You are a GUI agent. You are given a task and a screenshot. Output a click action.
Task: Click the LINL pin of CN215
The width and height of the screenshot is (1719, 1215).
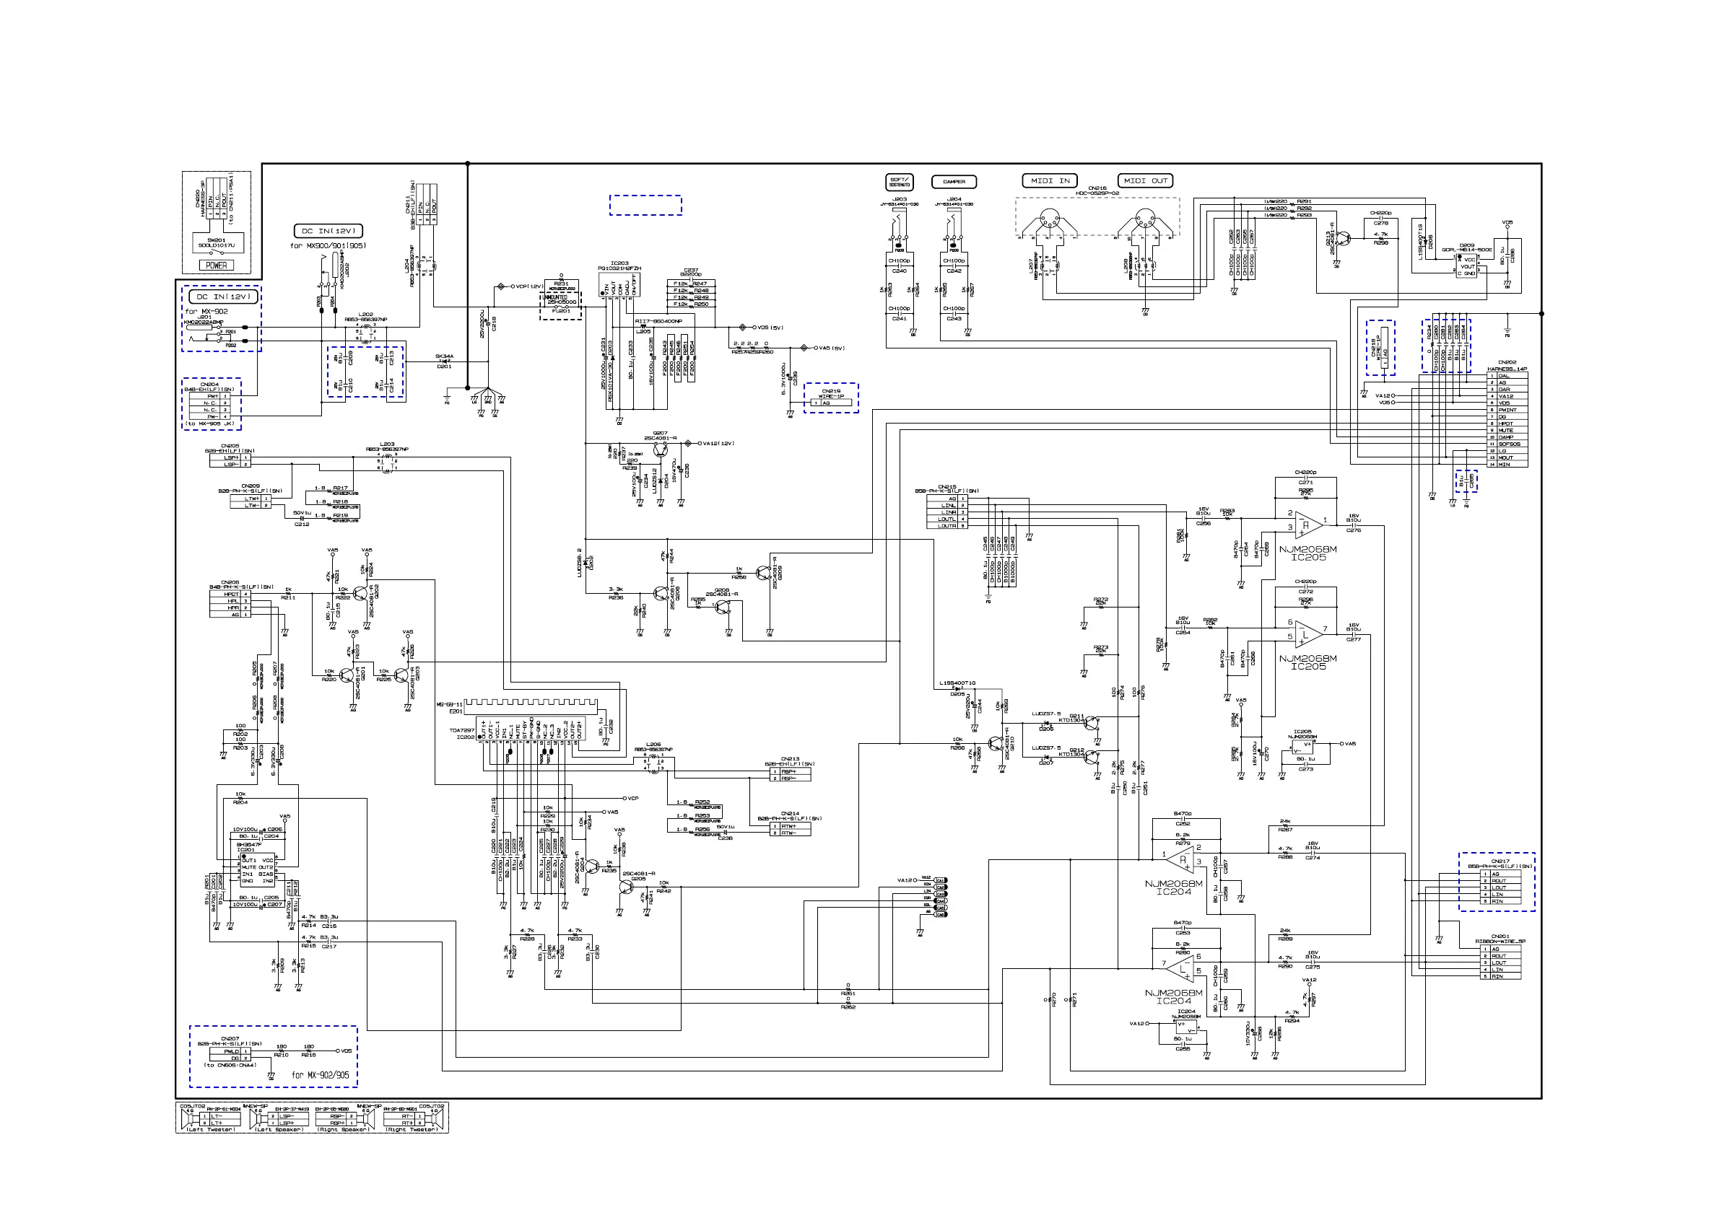[947, 506]
